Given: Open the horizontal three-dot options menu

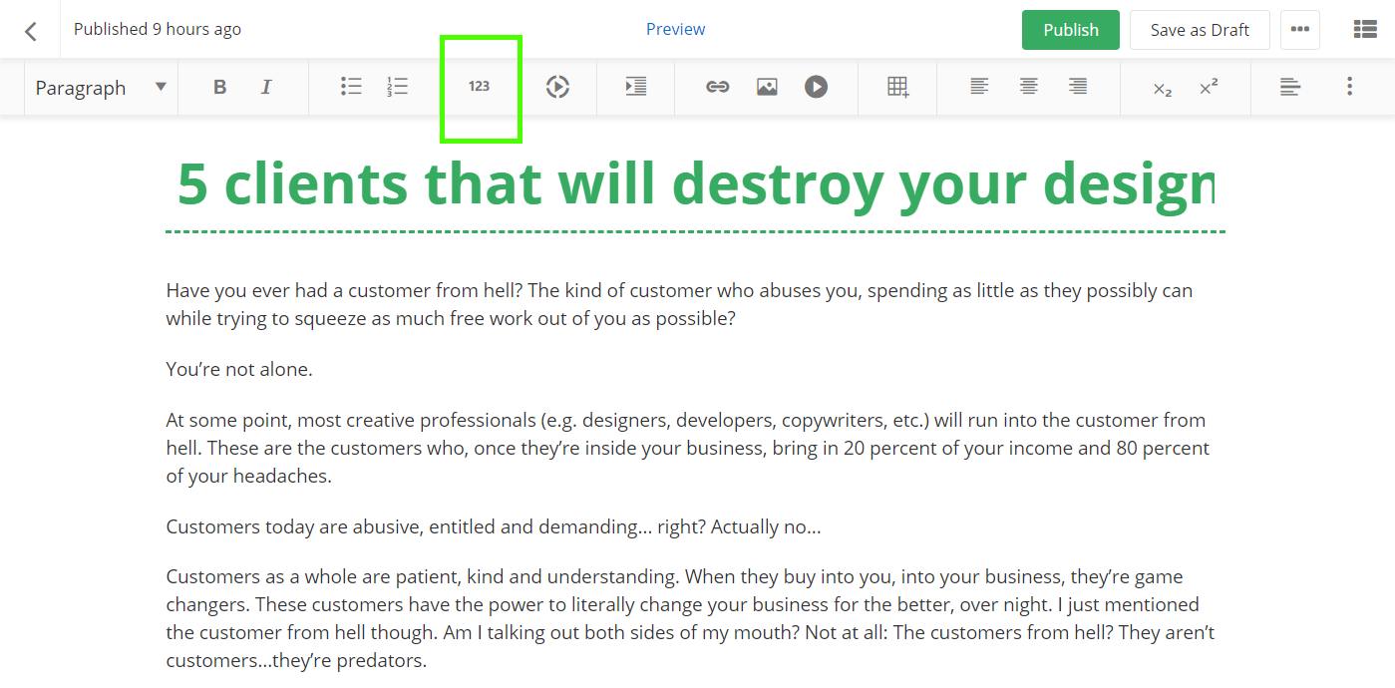Looking at the screenshot, I should click(1299, 30).
